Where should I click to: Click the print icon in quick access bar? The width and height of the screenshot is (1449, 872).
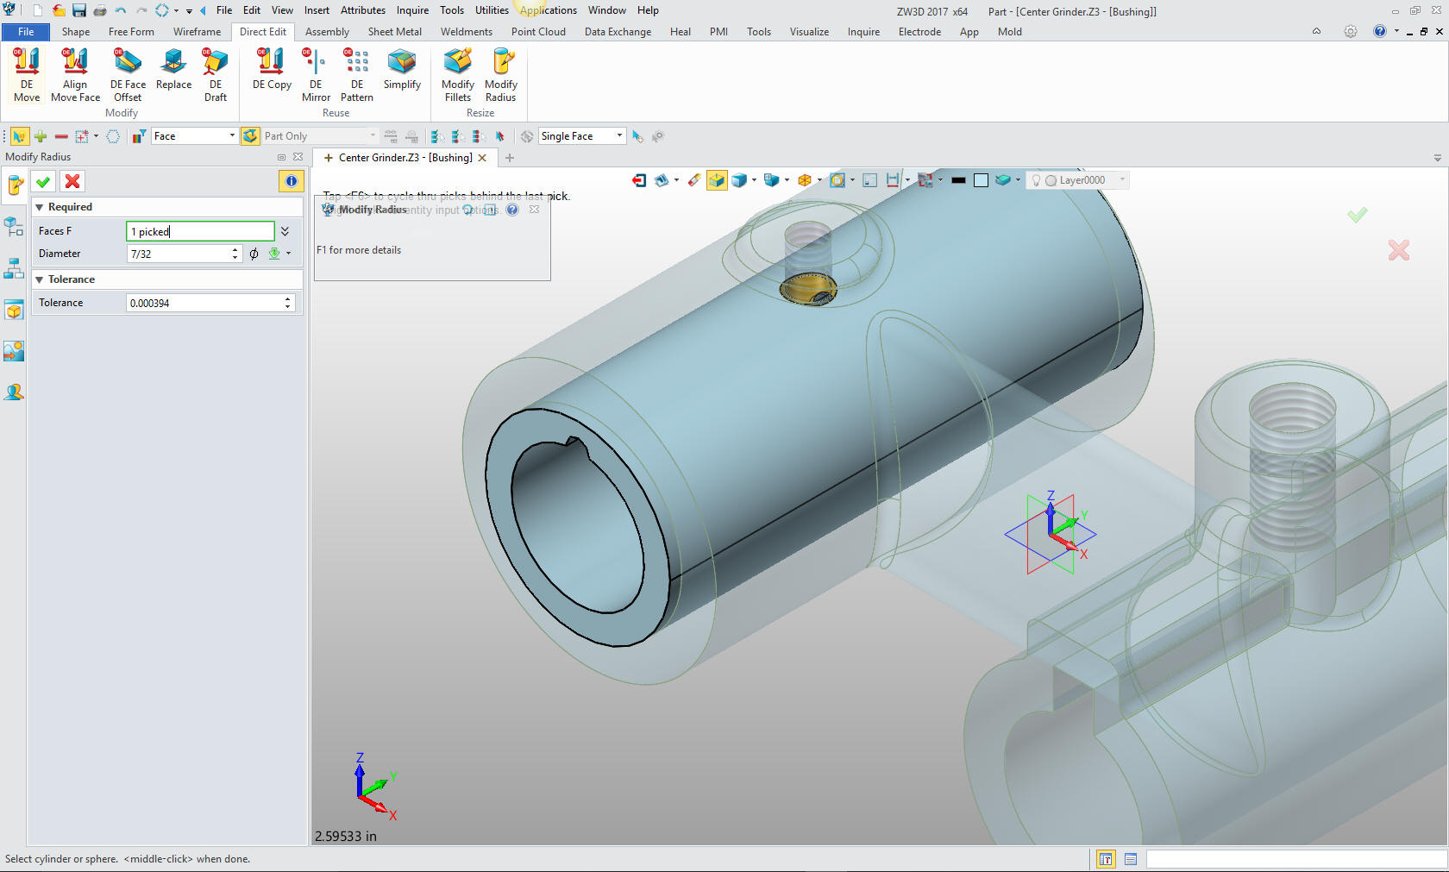(x=100, y=10)
